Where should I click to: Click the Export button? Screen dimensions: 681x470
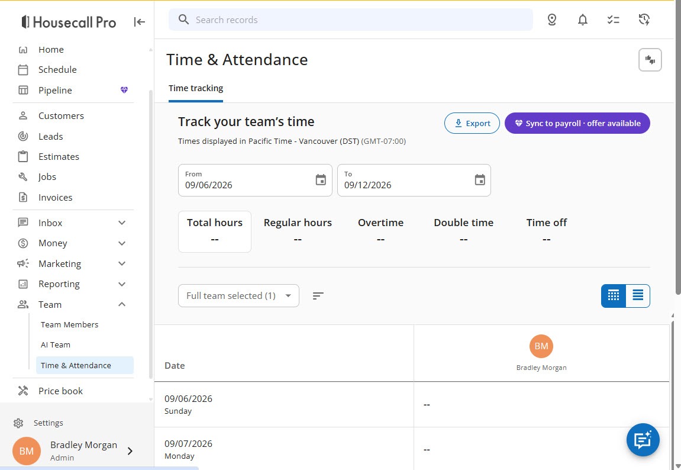point(472,123)
